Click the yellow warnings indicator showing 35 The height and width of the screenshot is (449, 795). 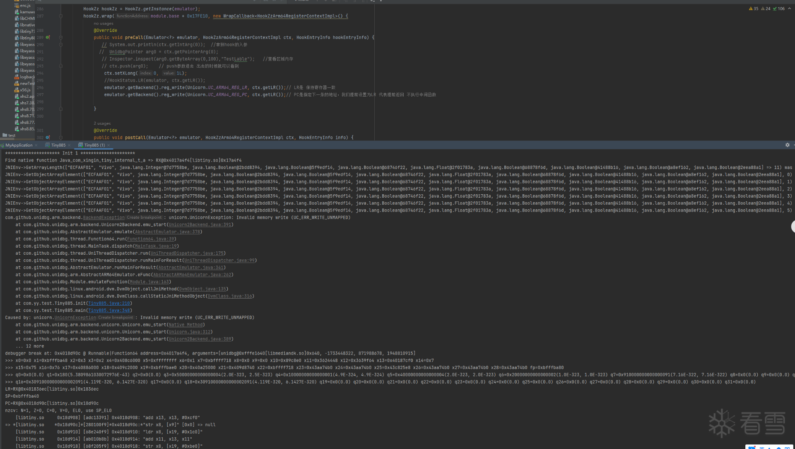(x=754, y=9)
